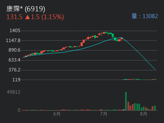The width and height of the screenshot is (164, 123).
Task: Click the percent change (1.15%)
Action: (53, 17)
